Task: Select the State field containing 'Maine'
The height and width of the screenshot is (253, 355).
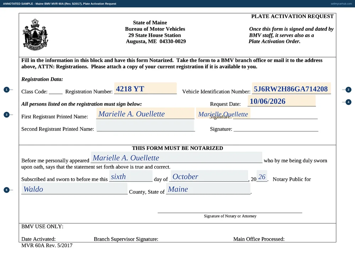Action: [x=208, y=189]
